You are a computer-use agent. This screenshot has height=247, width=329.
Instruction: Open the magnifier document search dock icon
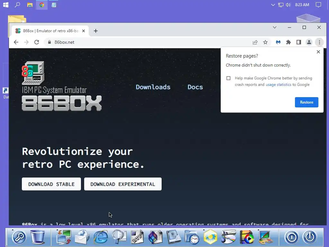coord(119,237)
